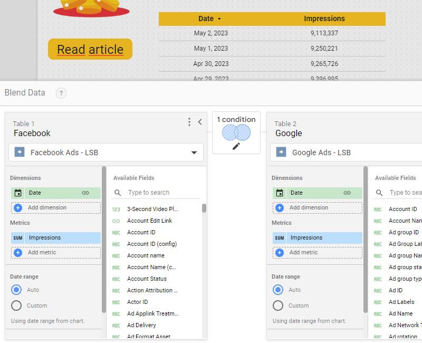
Task: Click ABC type icon beside Actor ID
Action: pyautogui.click(x=116, y=302)
